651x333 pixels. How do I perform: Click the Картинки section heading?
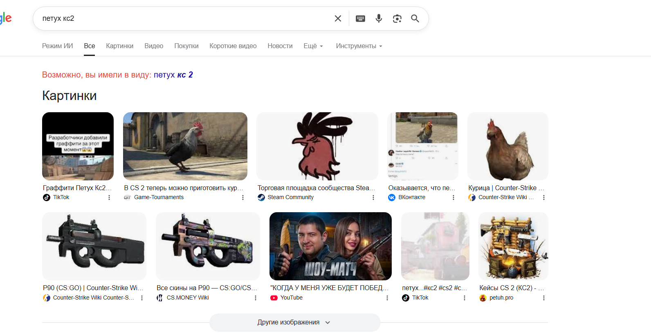point(70,95)
